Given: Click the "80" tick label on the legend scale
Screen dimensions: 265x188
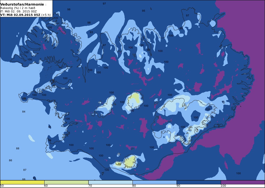Looking at the screenshot, I should [x=134, y=186].
